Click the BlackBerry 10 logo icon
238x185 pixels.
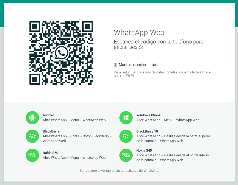(x=126, y=136)
